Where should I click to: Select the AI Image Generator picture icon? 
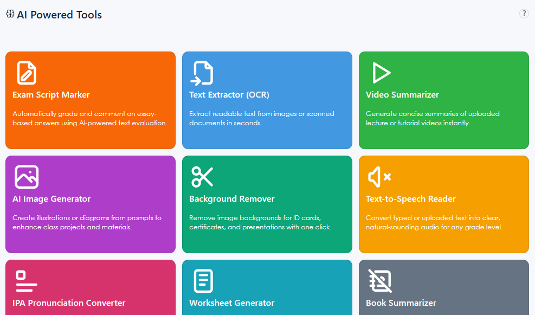25,177
